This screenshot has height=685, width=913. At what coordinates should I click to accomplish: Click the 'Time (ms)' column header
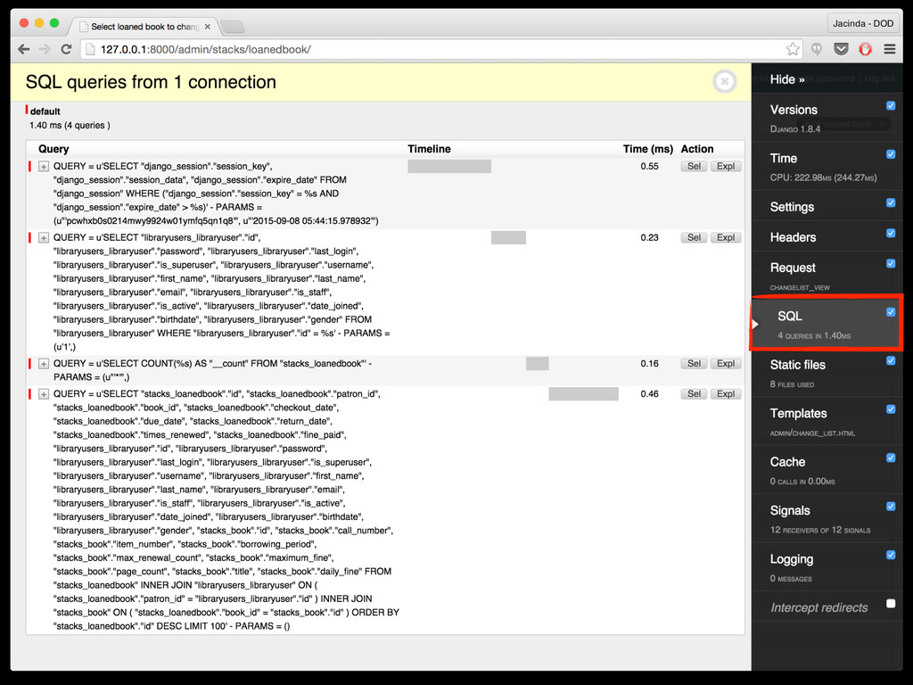[647, 149]
